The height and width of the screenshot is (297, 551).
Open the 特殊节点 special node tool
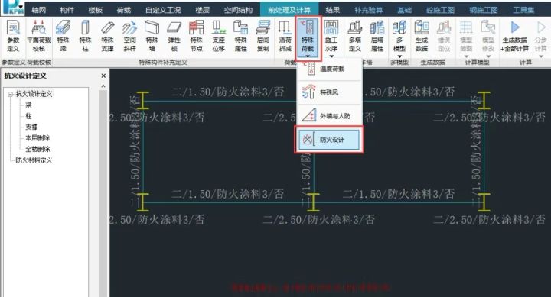click(x=196, y=36)
